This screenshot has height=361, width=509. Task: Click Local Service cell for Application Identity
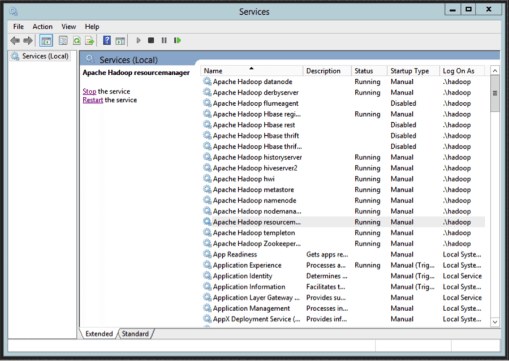point(462,276)
